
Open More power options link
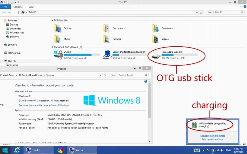213,139
